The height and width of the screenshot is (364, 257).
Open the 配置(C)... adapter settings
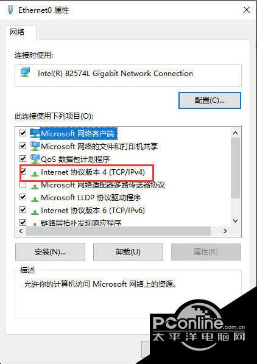click(209, 100)
